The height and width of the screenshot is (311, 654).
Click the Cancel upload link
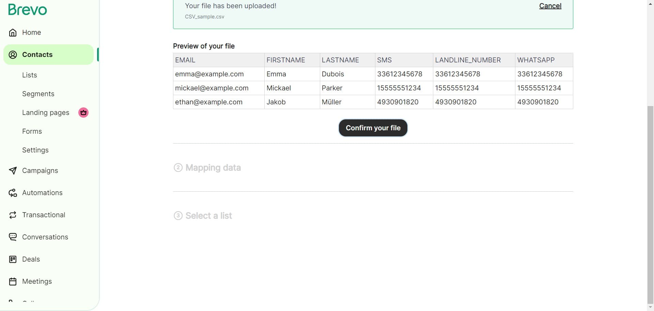tap(550, 6)
